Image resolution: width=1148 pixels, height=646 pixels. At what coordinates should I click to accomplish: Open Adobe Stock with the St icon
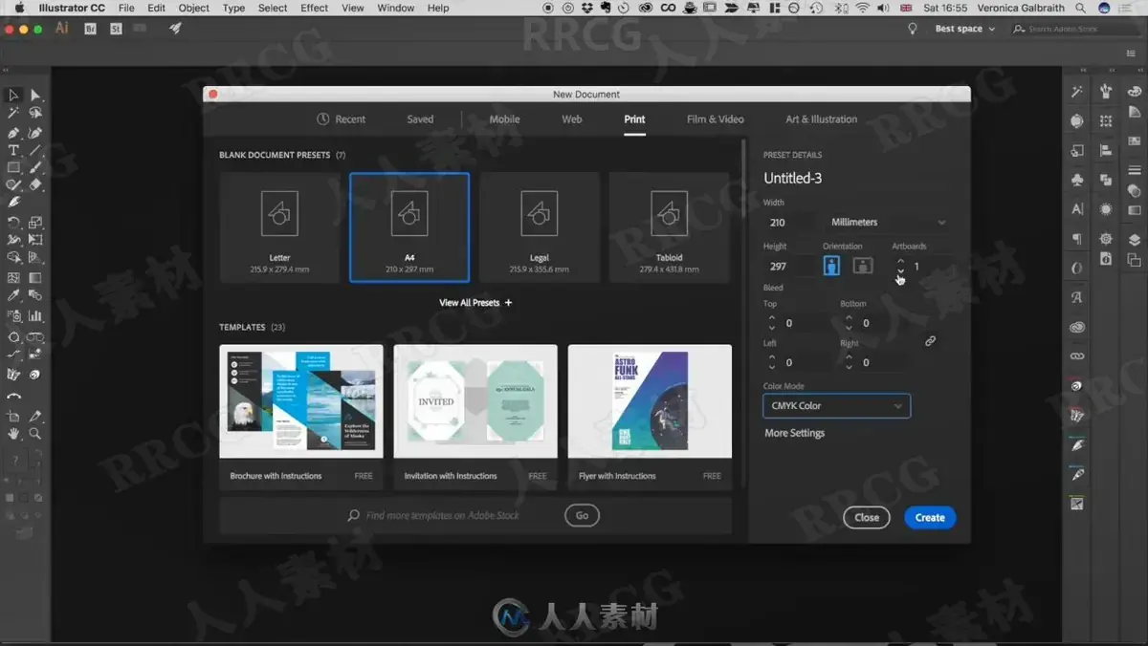click(x=116, y=29)
